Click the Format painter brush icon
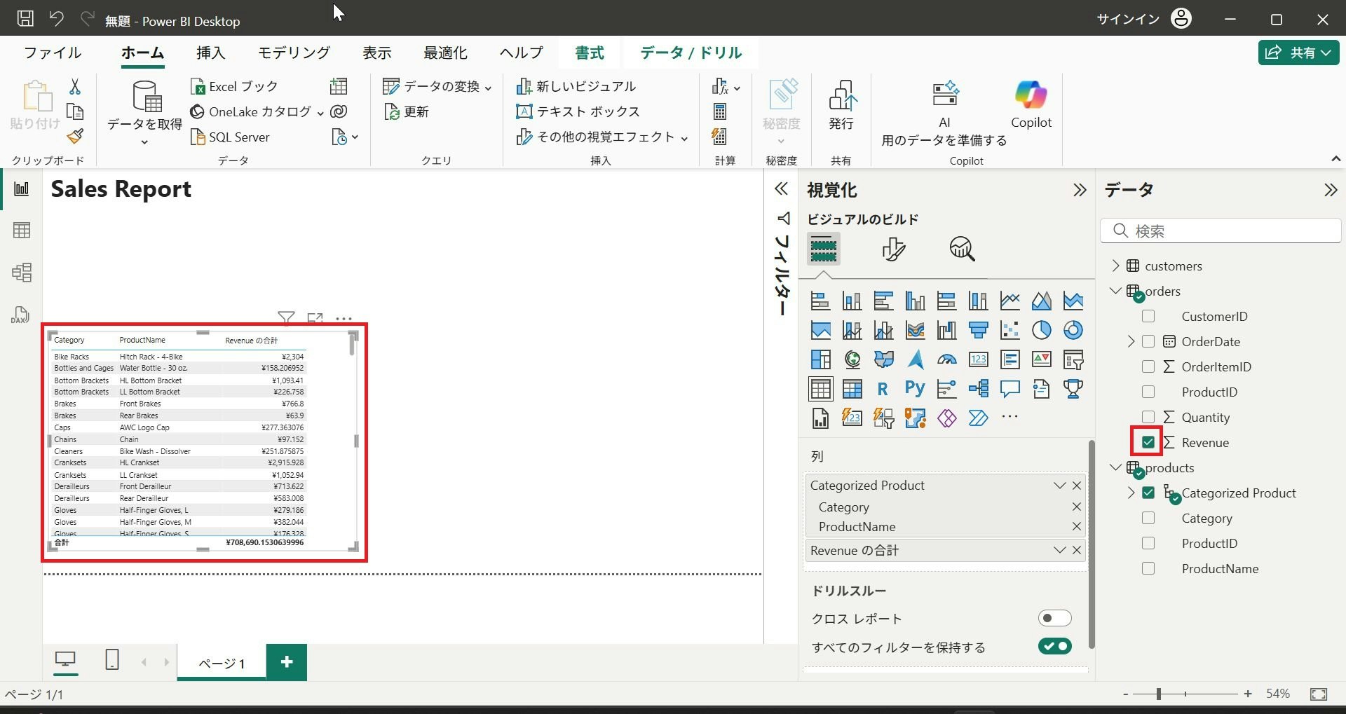 [x=75, y=137]
